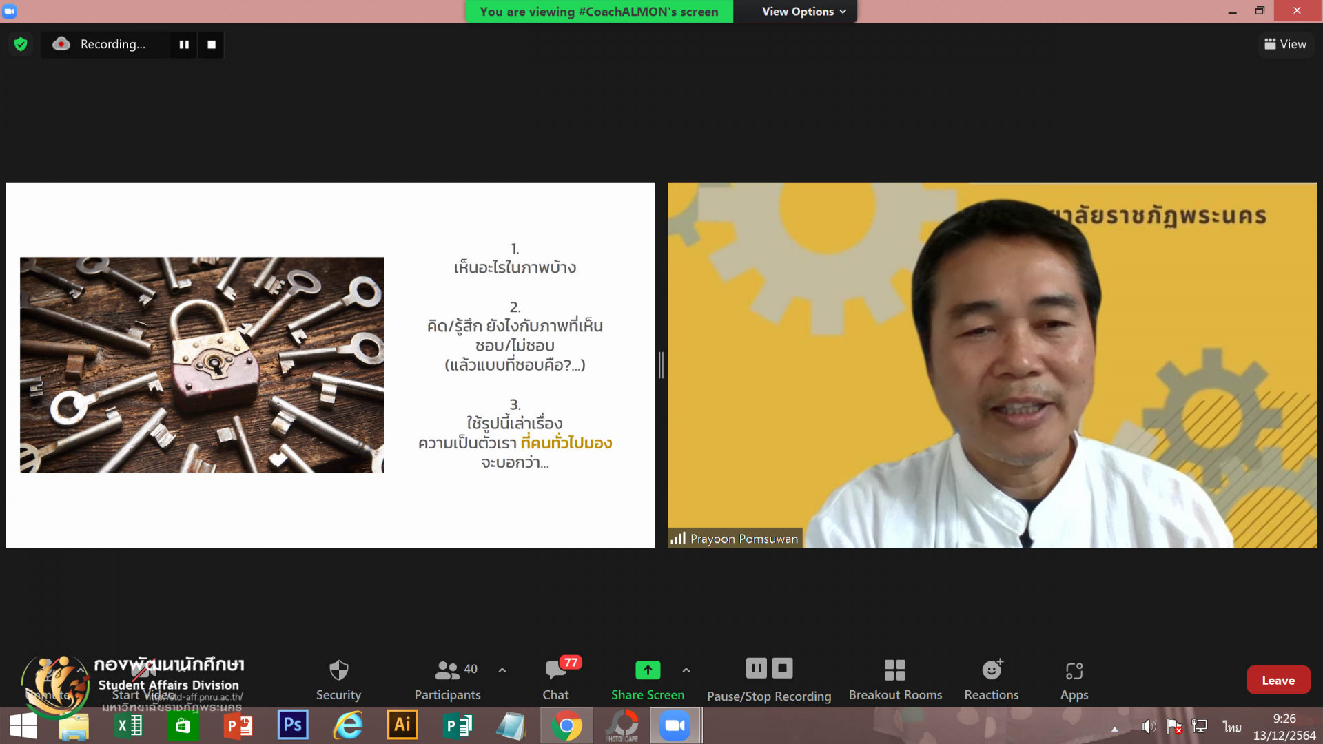Expand the arrow next to Participants
This screenshot has height=744, width=1323.
(502, 670)
